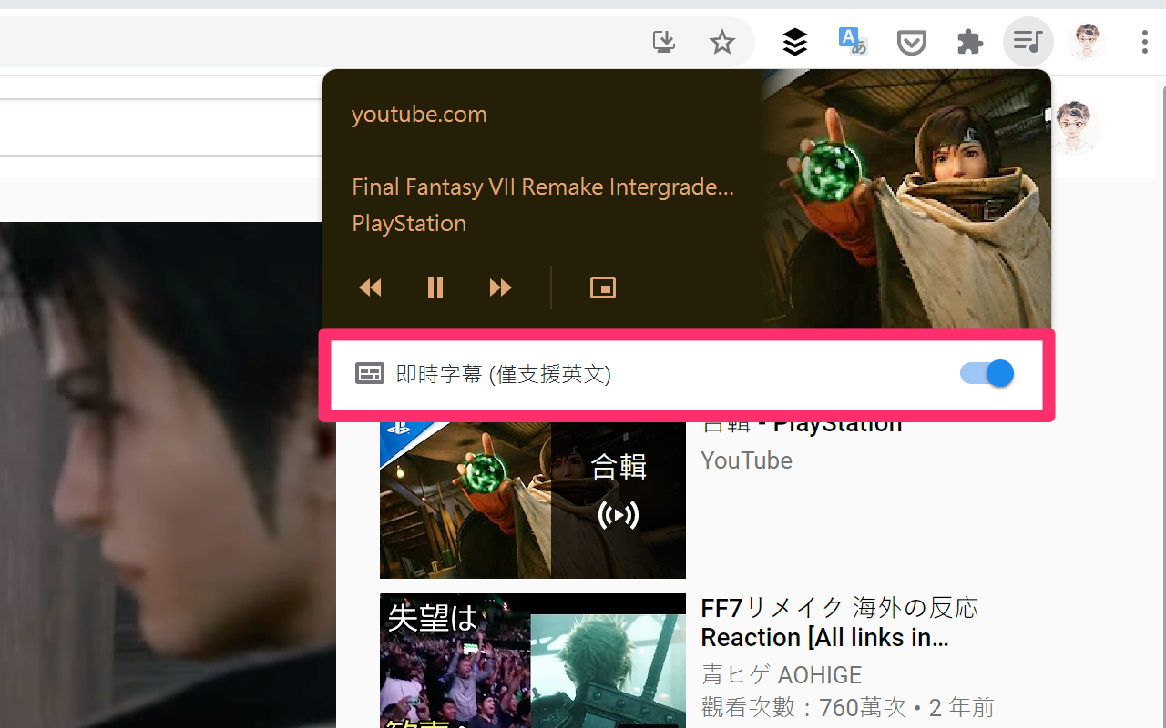Click the 觀看次數:760萬次 view count text
The image size is (1166, 728).
(x=805, y=707)
